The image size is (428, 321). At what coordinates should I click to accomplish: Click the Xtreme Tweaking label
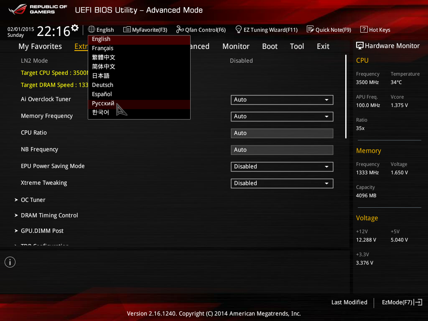pyautogui.click(x=43, y=183)
